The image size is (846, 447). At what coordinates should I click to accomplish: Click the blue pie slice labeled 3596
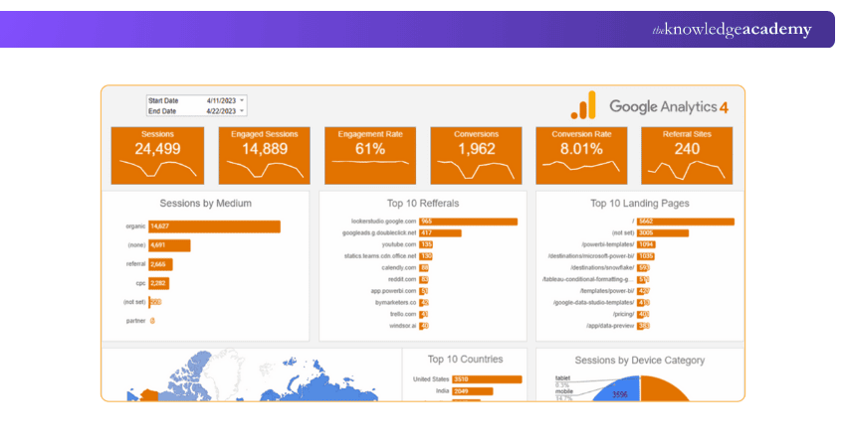point(620,392)
